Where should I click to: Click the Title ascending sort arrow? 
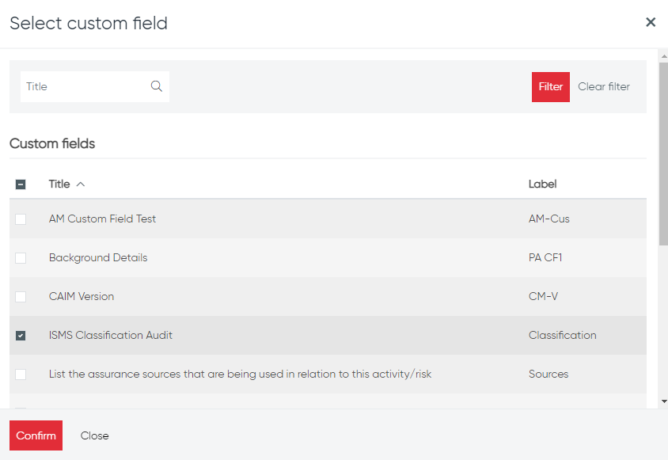click(x=81, y=184)
